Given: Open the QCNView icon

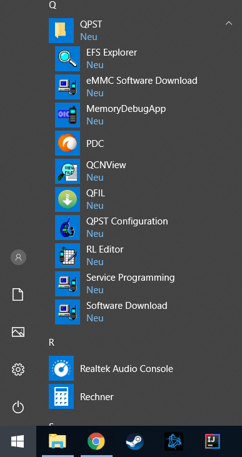Looking at the screenshot, I should (x=68, y=171).
